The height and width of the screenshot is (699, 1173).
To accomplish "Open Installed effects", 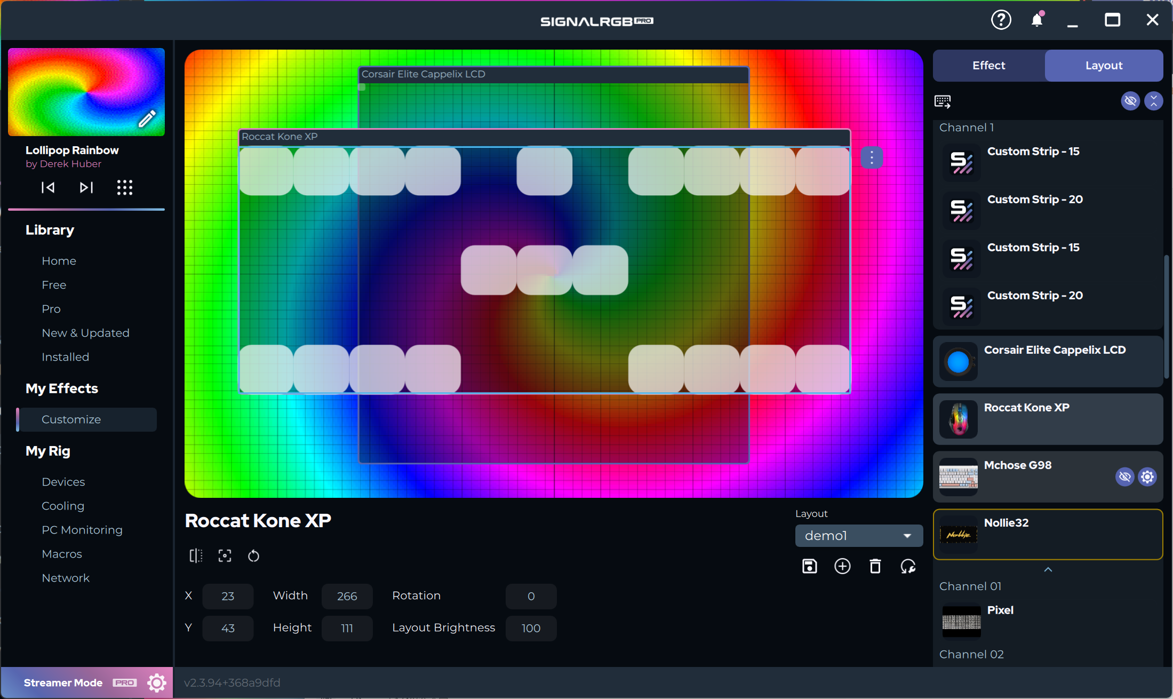I will [x=65, y=357].
